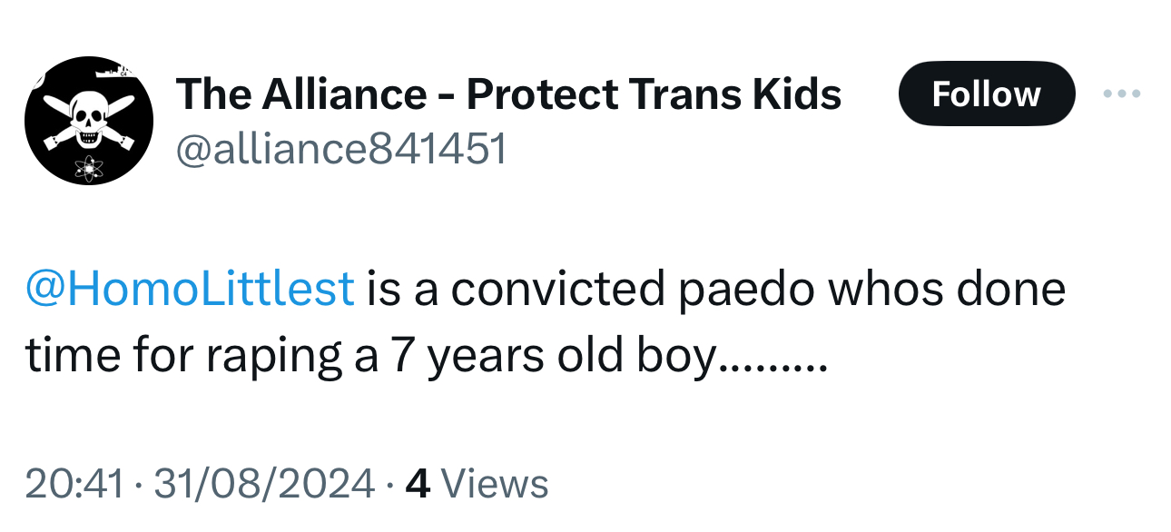Image resolution: width=1171 pixels, height=532 pixels.
Task: Click the second line of tweet text
Action: (372, 356)
